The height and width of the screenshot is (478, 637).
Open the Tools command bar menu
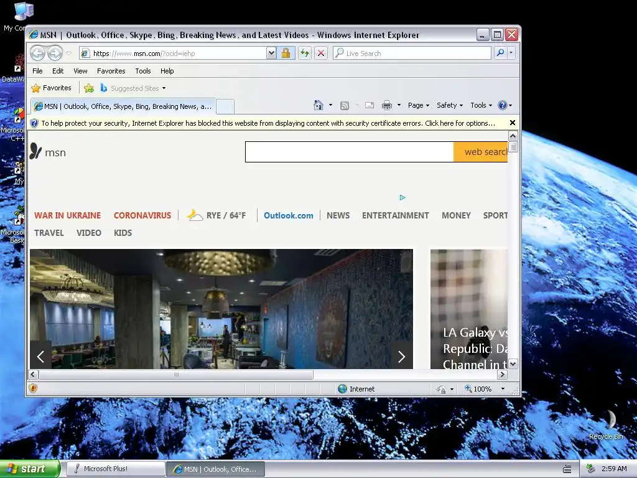click(481, 105)
